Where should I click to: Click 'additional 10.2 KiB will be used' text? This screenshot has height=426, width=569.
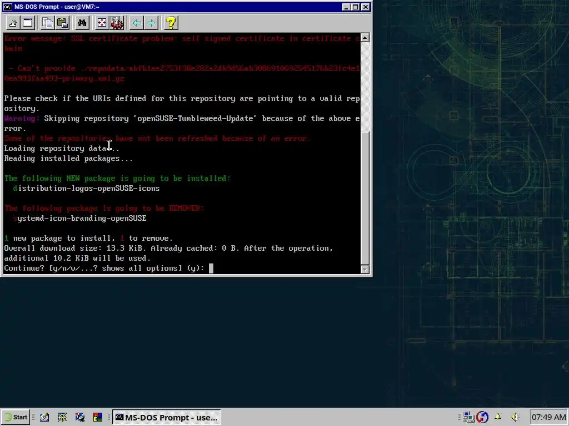[77, 258]
